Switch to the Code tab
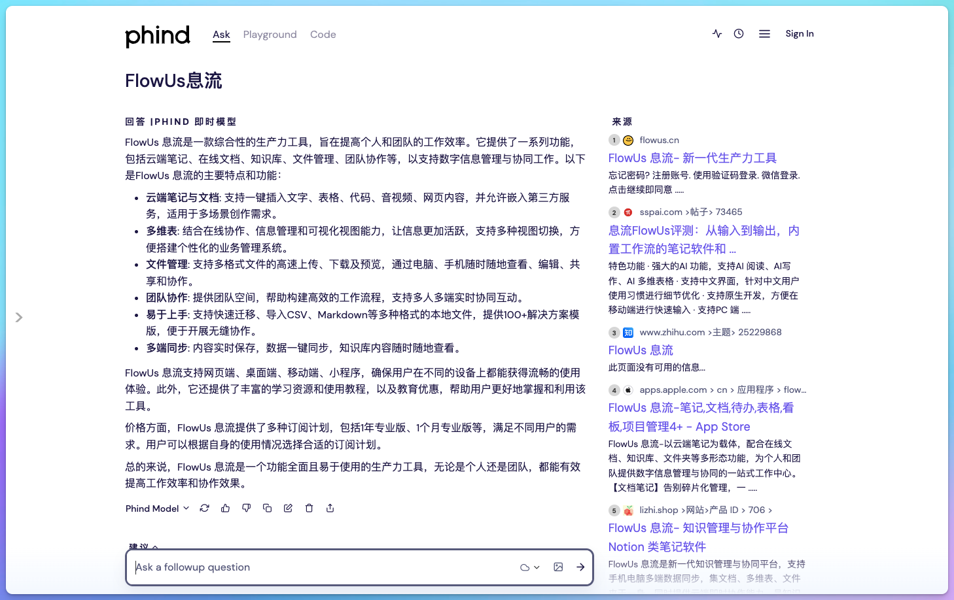 tap(323, 35)
